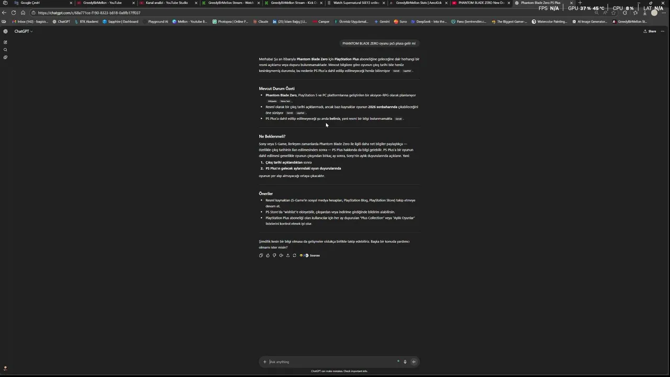Image resolution: width=670 pixels, height=377 pixels.
Task: Click the Mevcut Durum Özeti heading
Action: [276, 88]
